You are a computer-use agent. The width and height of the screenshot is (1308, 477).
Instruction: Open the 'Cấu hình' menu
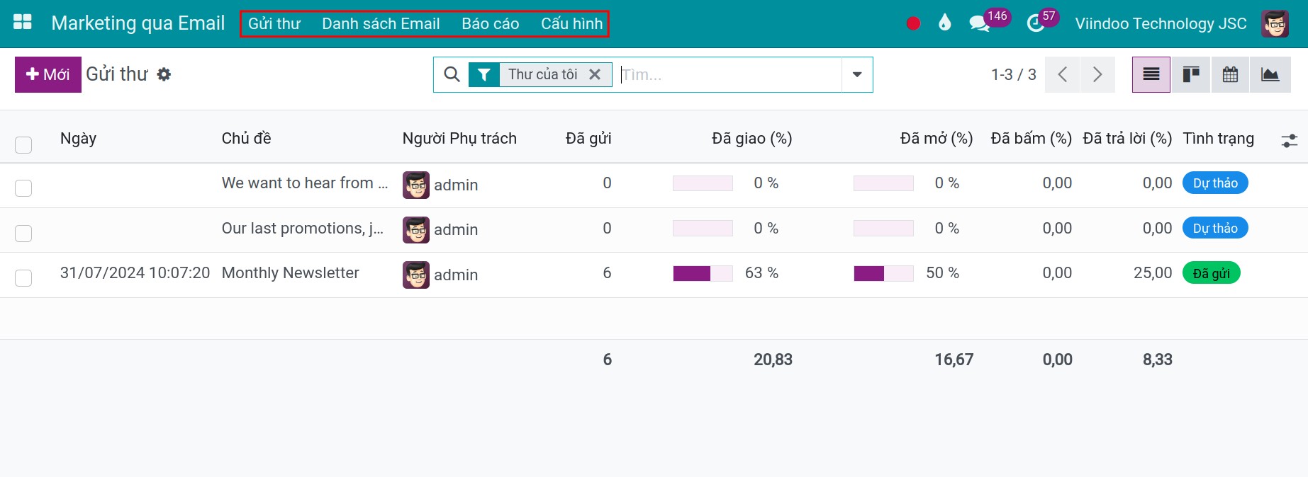point(572,23)
